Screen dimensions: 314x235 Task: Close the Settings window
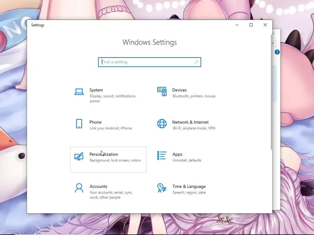coord(265,25)
